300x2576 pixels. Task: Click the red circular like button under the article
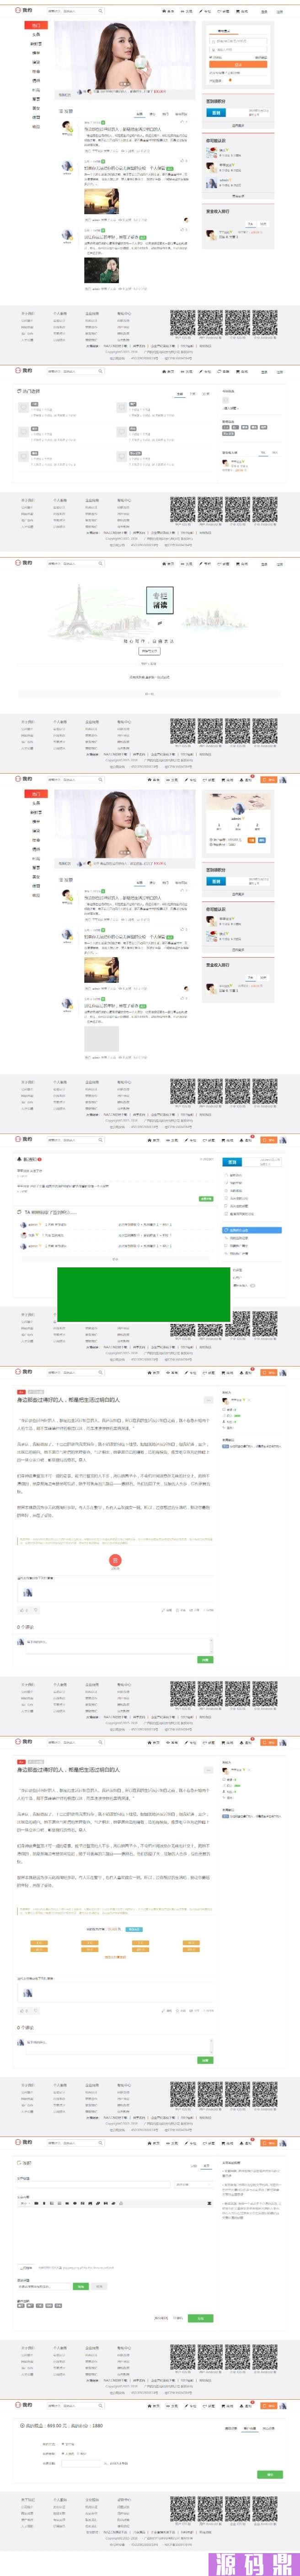click(x=114, y=1560)
